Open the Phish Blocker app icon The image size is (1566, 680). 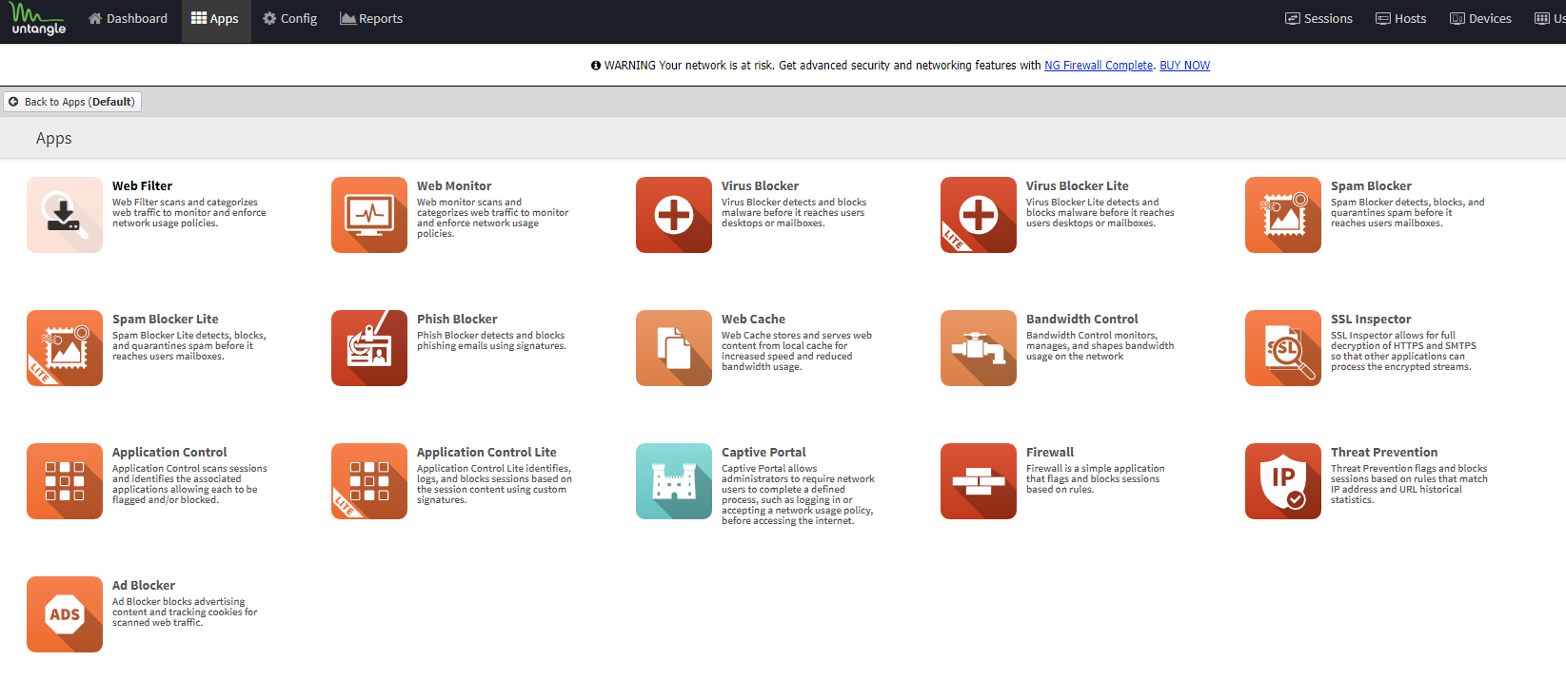(369, 348)
